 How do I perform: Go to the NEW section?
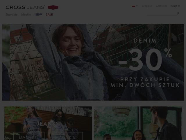(x=38, y=15)
